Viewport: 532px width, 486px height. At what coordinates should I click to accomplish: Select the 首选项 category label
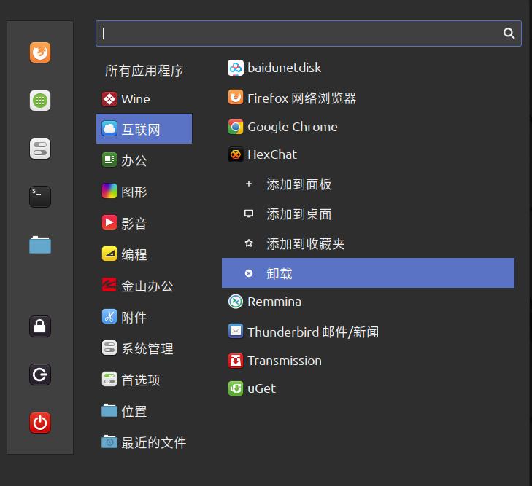(141, 380)
